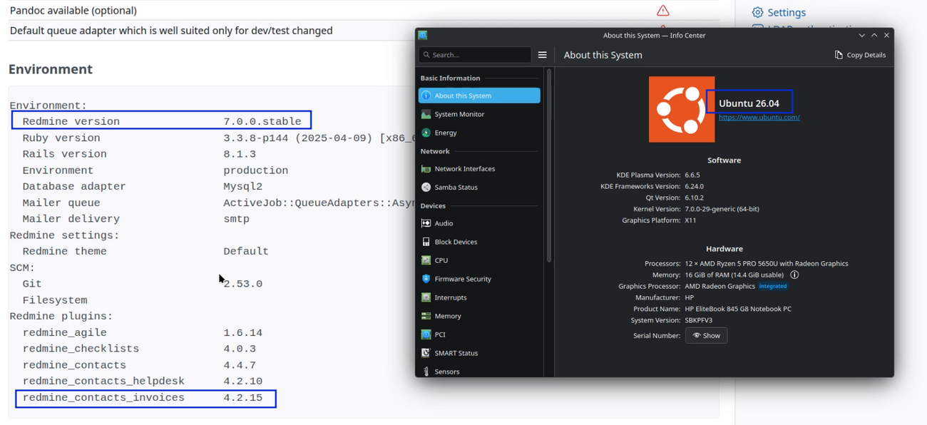Click the Product Name HP EliteBook 845 G8
The height and width of the screenshot is (425, 927).
[738, 309]
